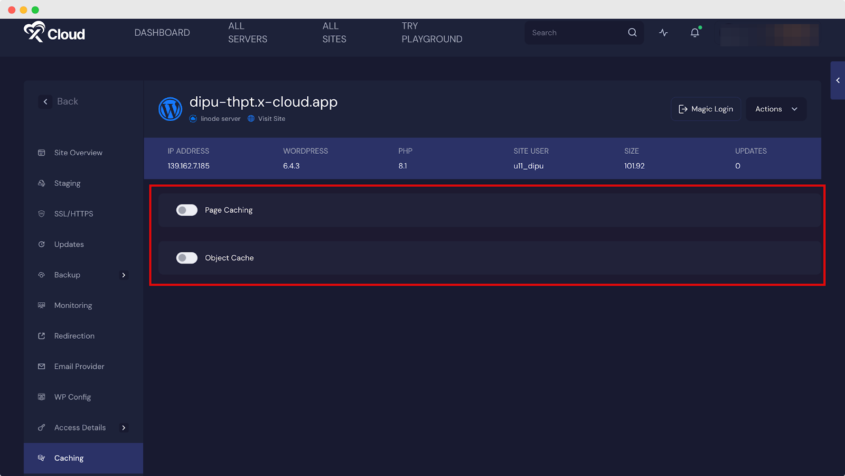Go to ALL SERVERS in navigation

pos(247,33)
